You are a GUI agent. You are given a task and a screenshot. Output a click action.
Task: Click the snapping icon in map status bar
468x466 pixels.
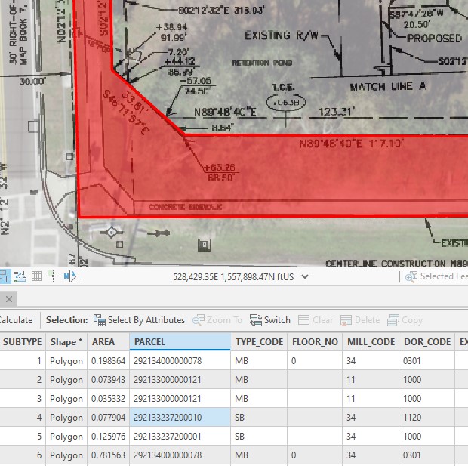coord(4,276)
